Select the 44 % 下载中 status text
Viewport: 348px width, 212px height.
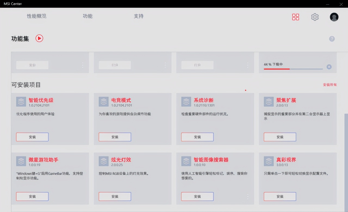pyautogui.click(x=273, y=65)
